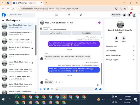Open the Groups icon in top navigation

81,15
